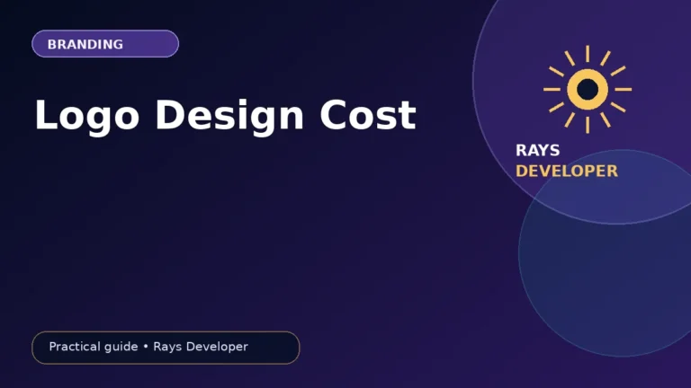Click the BRANDING category pill
Image resolution: width=691 pixels, height=388 pixels.
(x=105, y=43)
